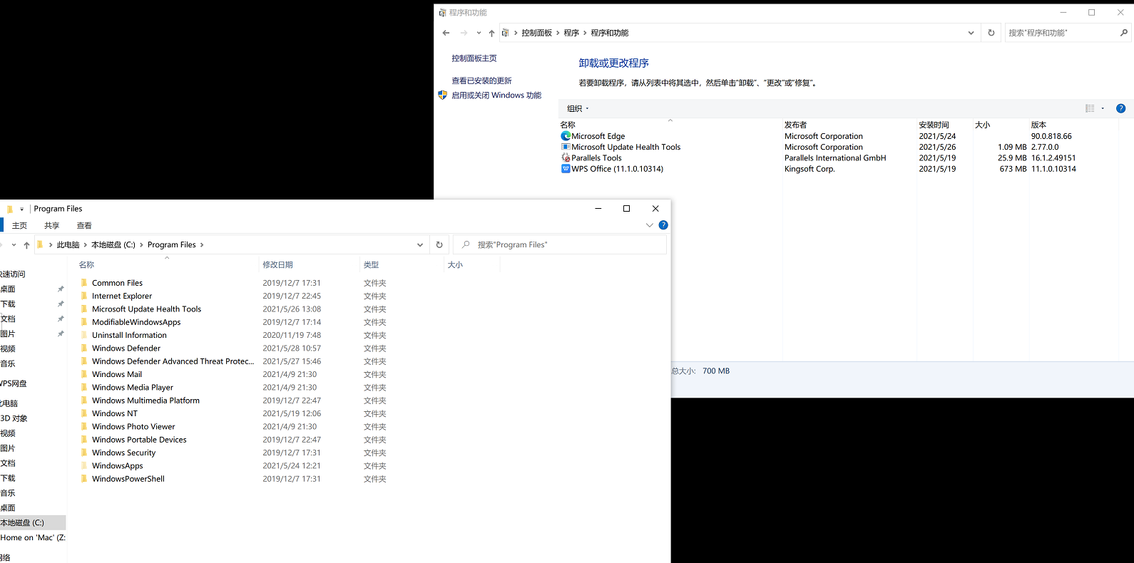Open help in Programs and Features window

(1120, 108)
